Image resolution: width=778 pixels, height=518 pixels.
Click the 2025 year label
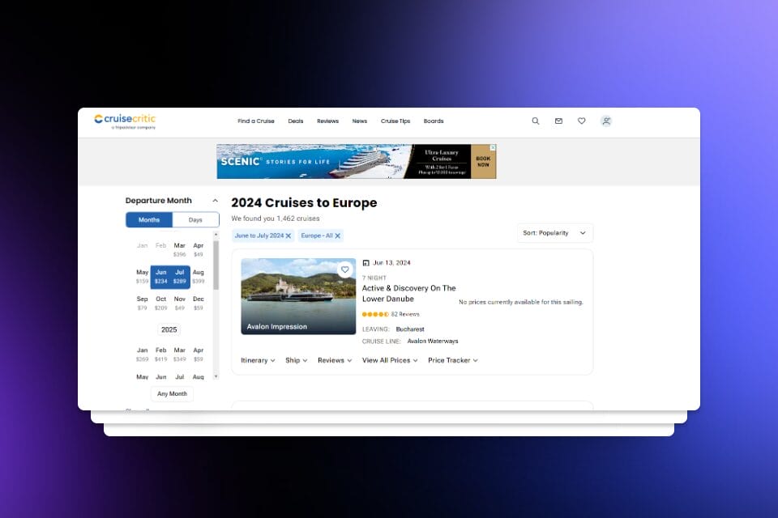(x=169, y=329)
